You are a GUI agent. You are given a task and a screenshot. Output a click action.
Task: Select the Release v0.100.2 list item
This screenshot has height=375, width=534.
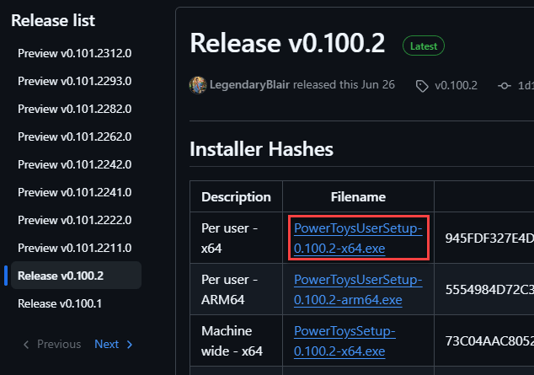76,276
